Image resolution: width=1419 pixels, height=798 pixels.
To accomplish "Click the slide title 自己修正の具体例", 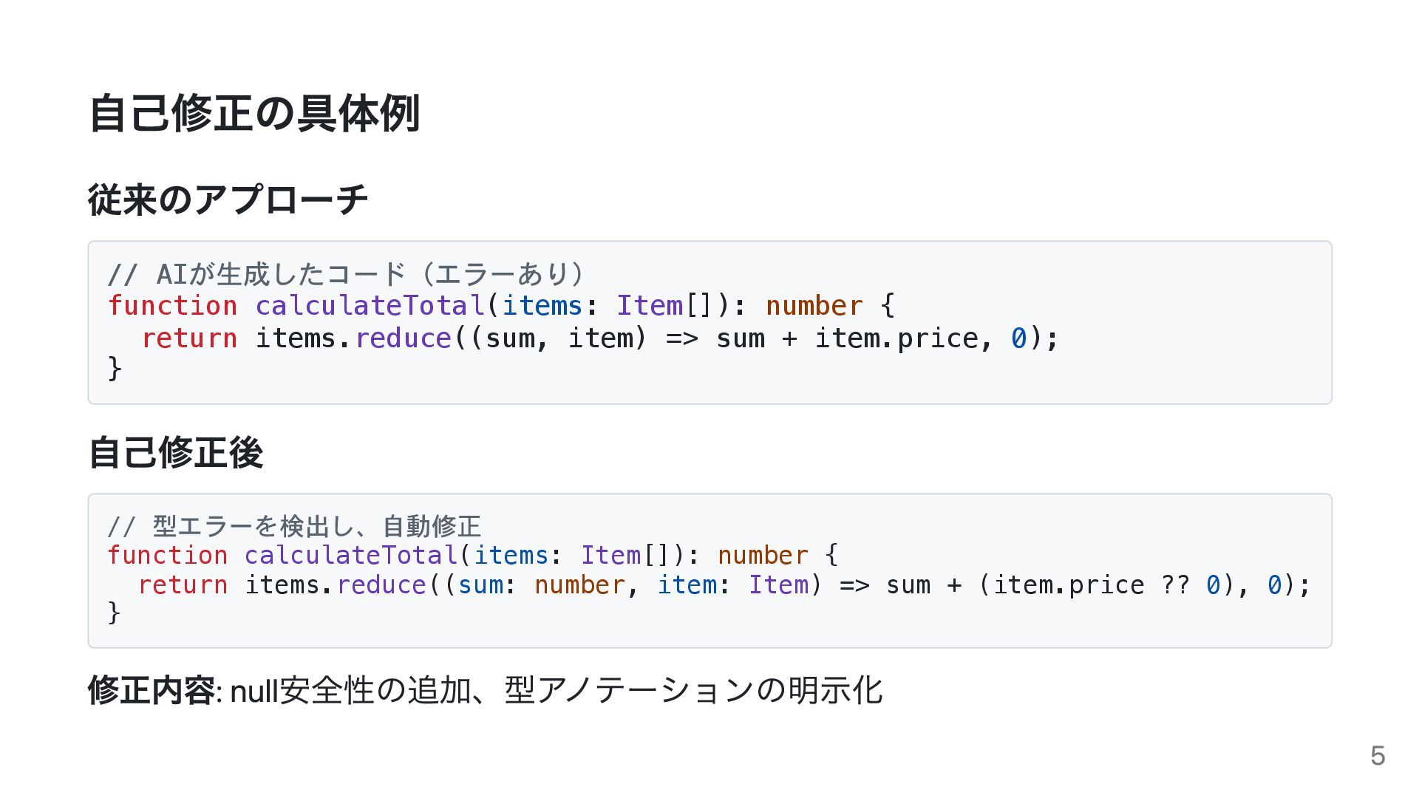I will [x=254, y=113].
